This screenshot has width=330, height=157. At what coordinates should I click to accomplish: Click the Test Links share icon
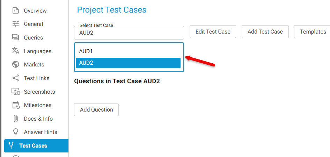click(16, 78)
